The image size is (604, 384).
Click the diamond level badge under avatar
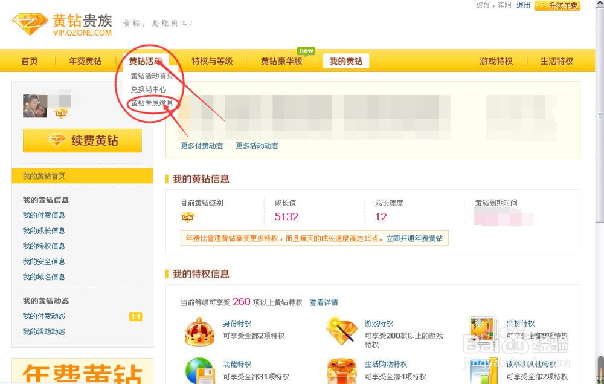pyautogui.click(x=61, y=113)
